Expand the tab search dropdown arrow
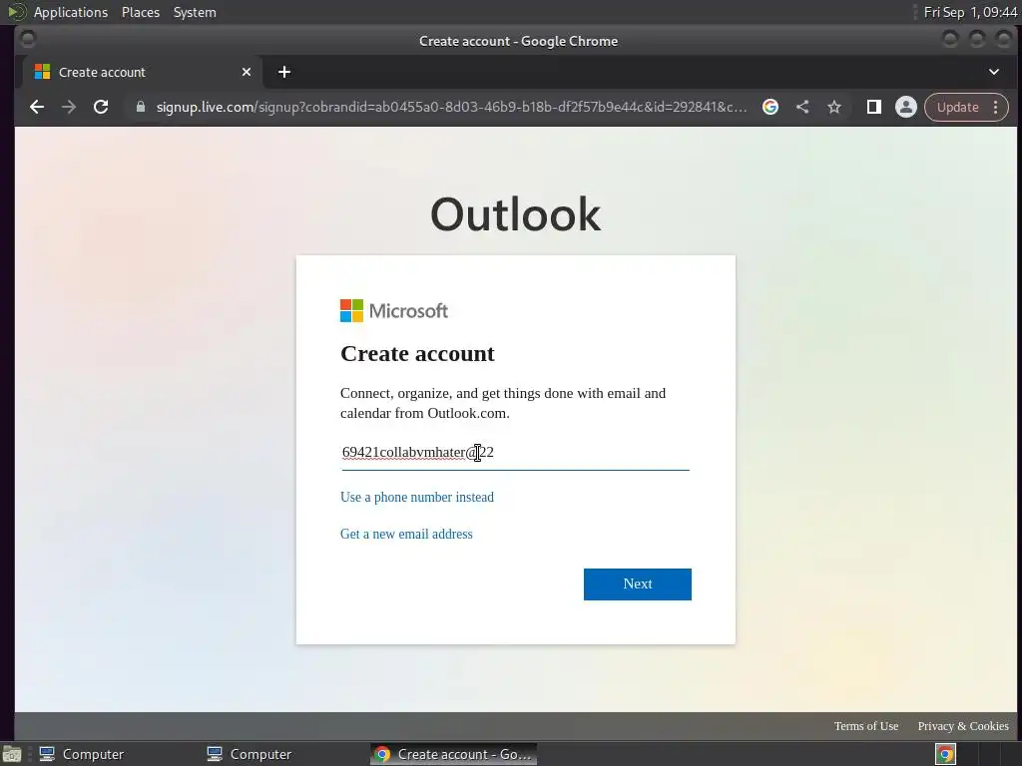The height and width of the screenshot is (766, 1022). (x=994, y=72)
